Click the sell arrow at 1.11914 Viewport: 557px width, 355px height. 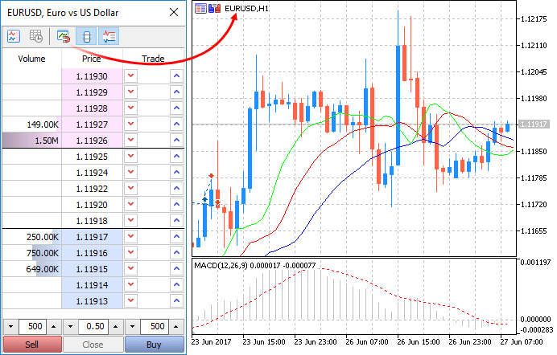[x=130, y=284]
